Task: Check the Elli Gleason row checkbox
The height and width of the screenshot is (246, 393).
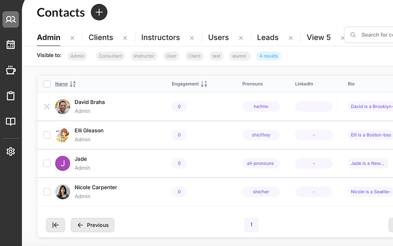Action: coord(47,135)
